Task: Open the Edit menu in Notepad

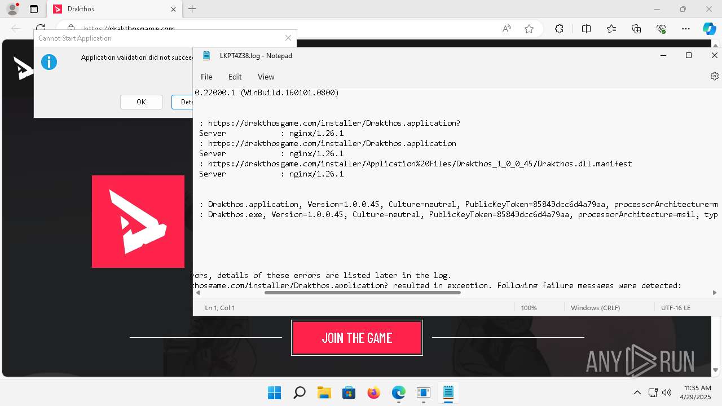Action: [235, 77]
